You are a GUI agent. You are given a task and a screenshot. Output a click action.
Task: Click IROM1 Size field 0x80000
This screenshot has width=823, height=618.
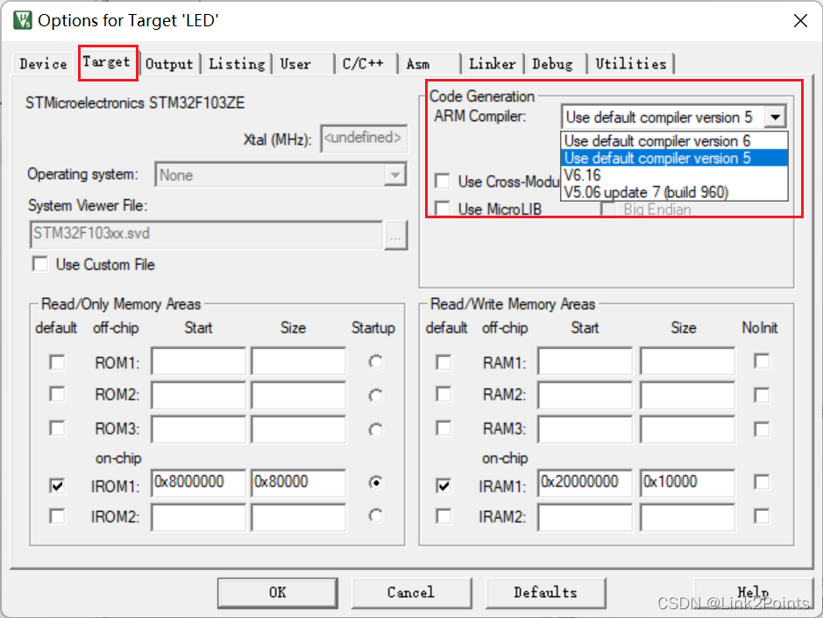tap(298, 482)
